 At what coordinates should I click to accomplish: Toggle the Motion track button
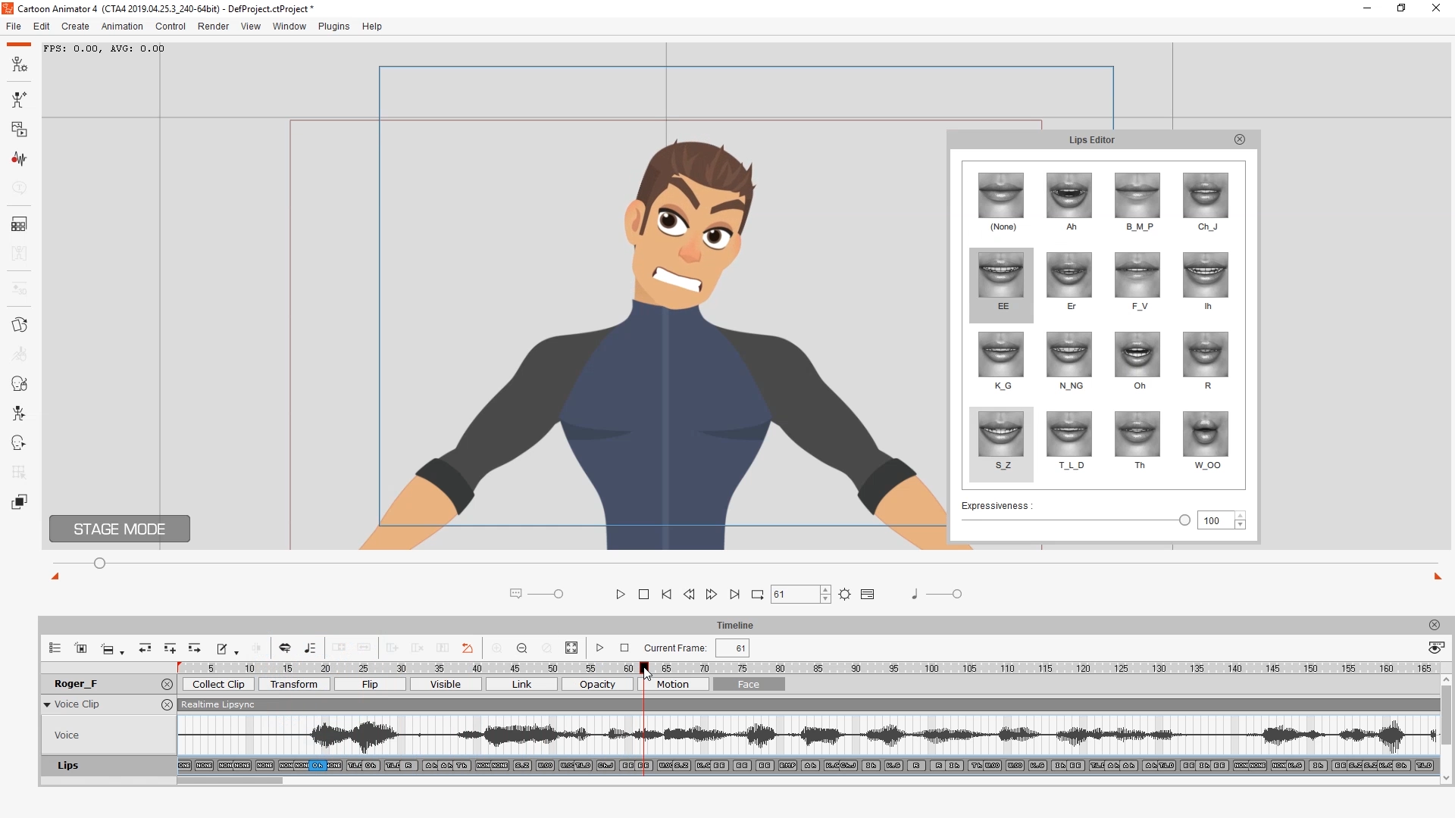point(672,685)
